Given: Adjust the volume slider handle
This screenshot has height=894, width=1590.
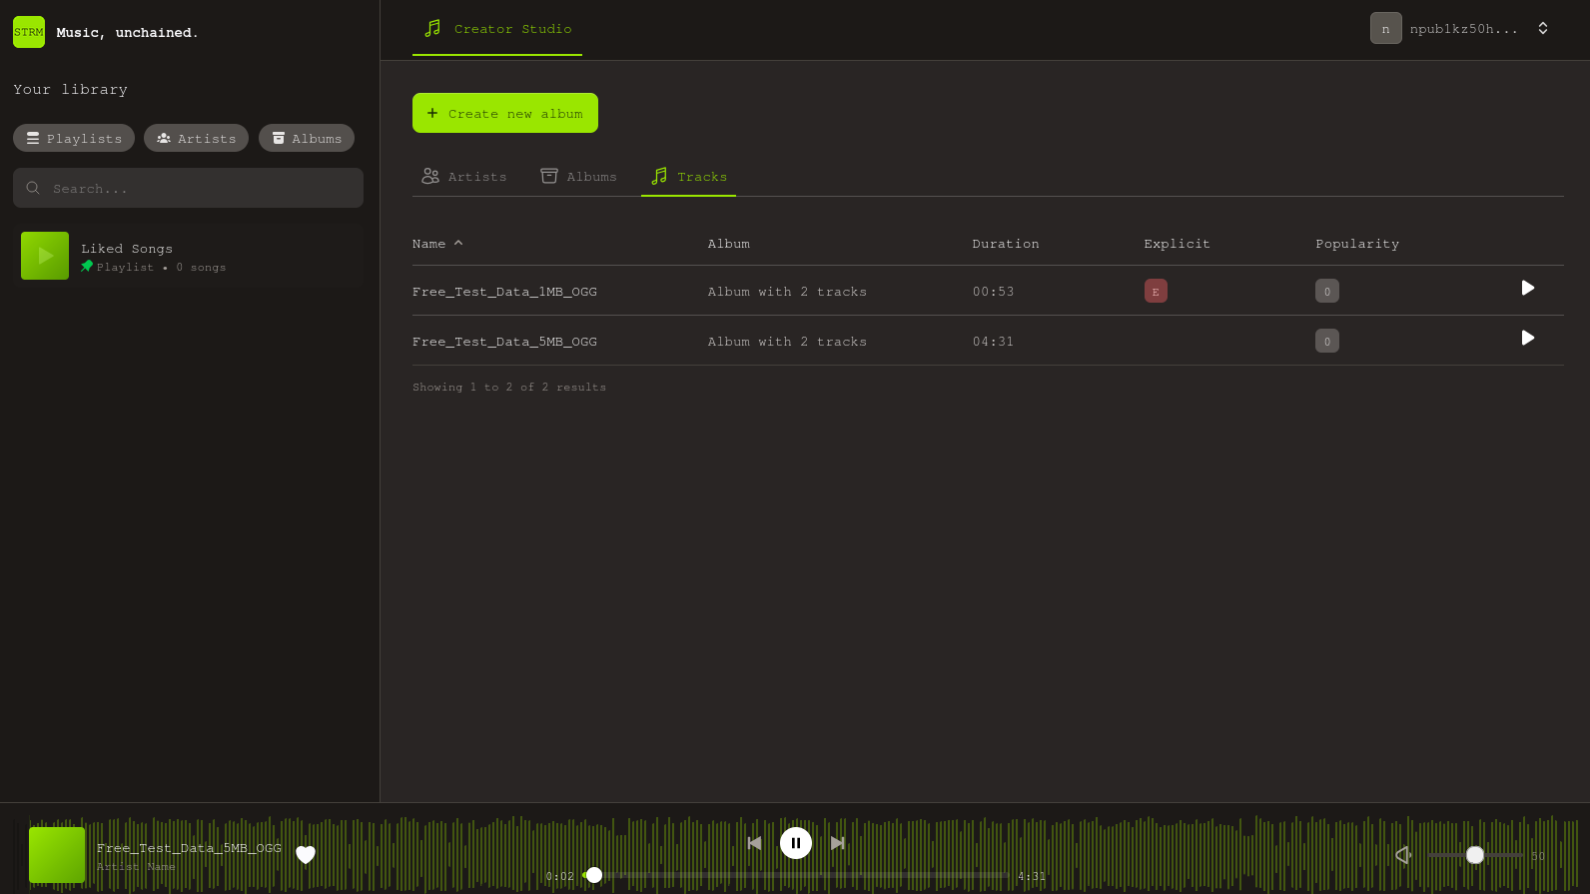Looking at the screenshot, I should pos(1474,855).
